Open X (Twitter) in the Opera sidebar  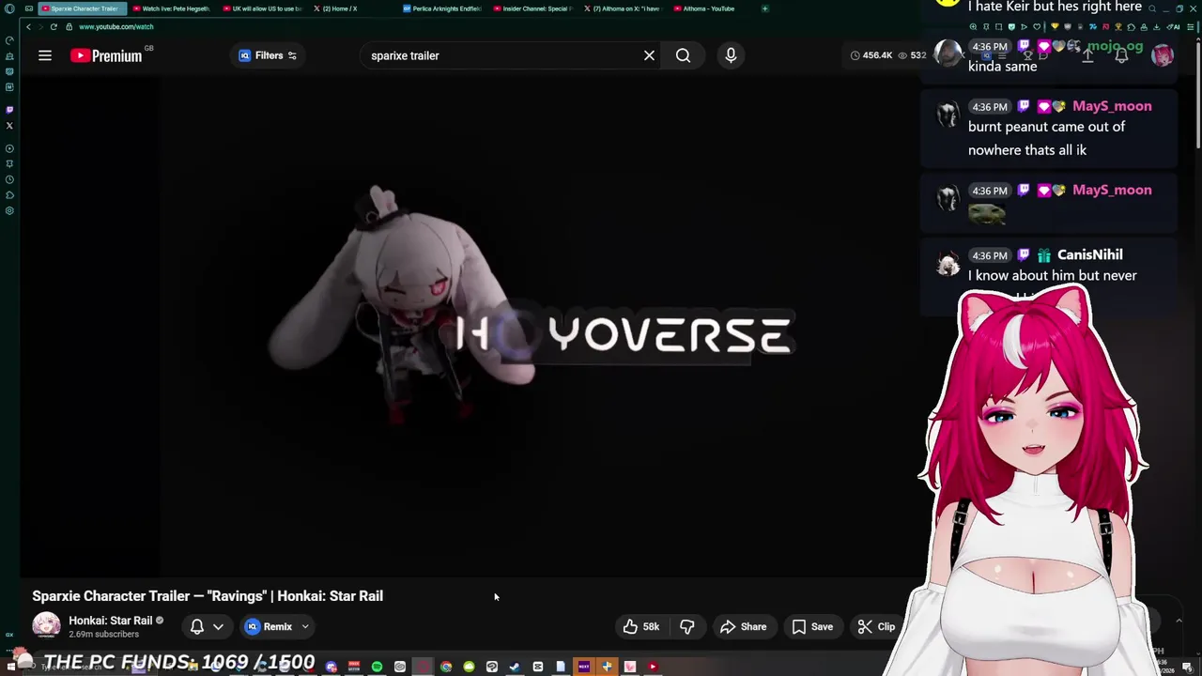coord(9,125)
